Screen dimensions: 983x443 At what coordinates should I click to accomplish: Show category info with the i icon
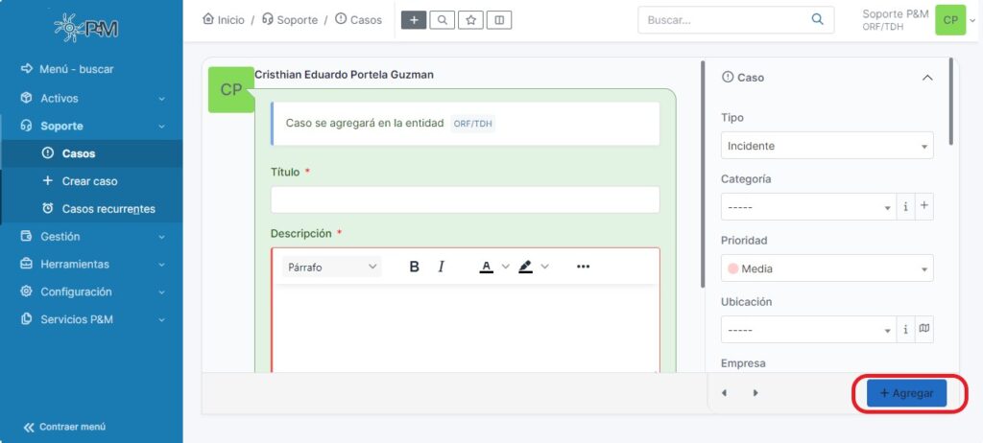pos(905,206)
